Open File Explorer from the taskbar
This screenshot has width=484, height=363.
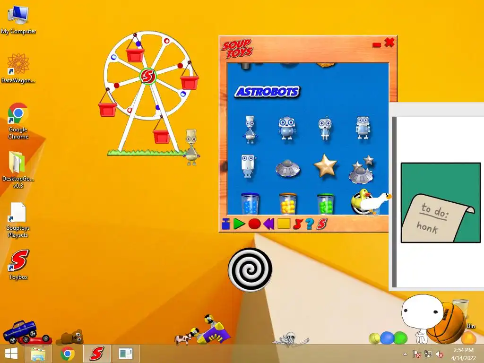pos(38,354)
